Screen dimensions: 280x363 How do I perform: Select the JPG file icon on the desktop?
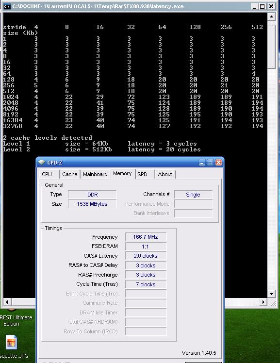(11, 342)
